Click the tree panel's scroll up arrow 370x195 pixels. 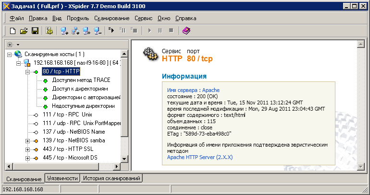click(124, 54)
